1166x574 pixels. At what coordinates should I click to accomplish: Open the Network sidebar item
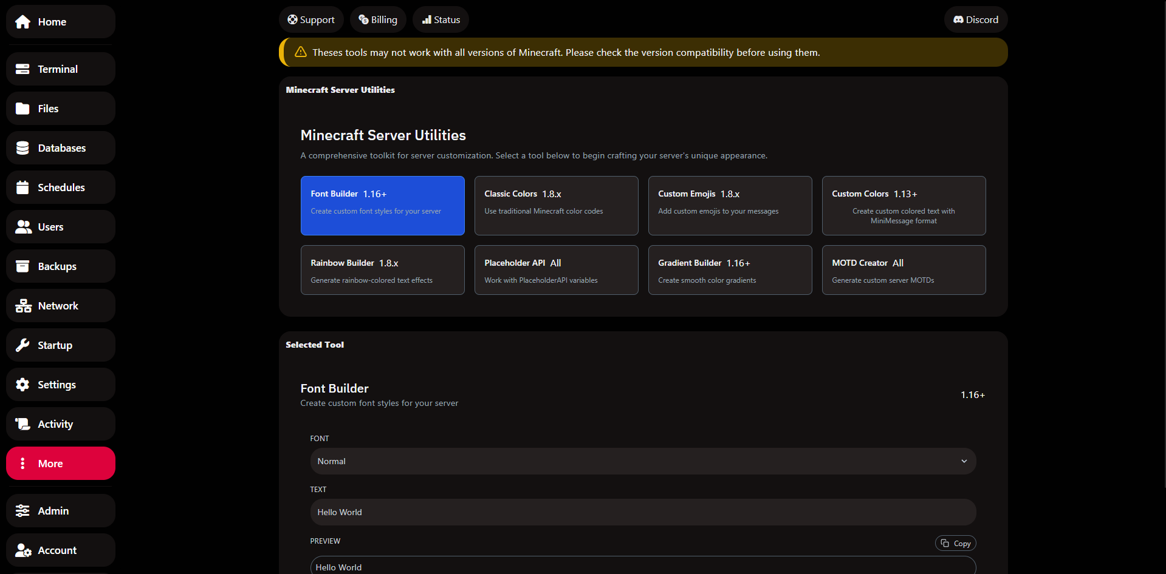61,306
